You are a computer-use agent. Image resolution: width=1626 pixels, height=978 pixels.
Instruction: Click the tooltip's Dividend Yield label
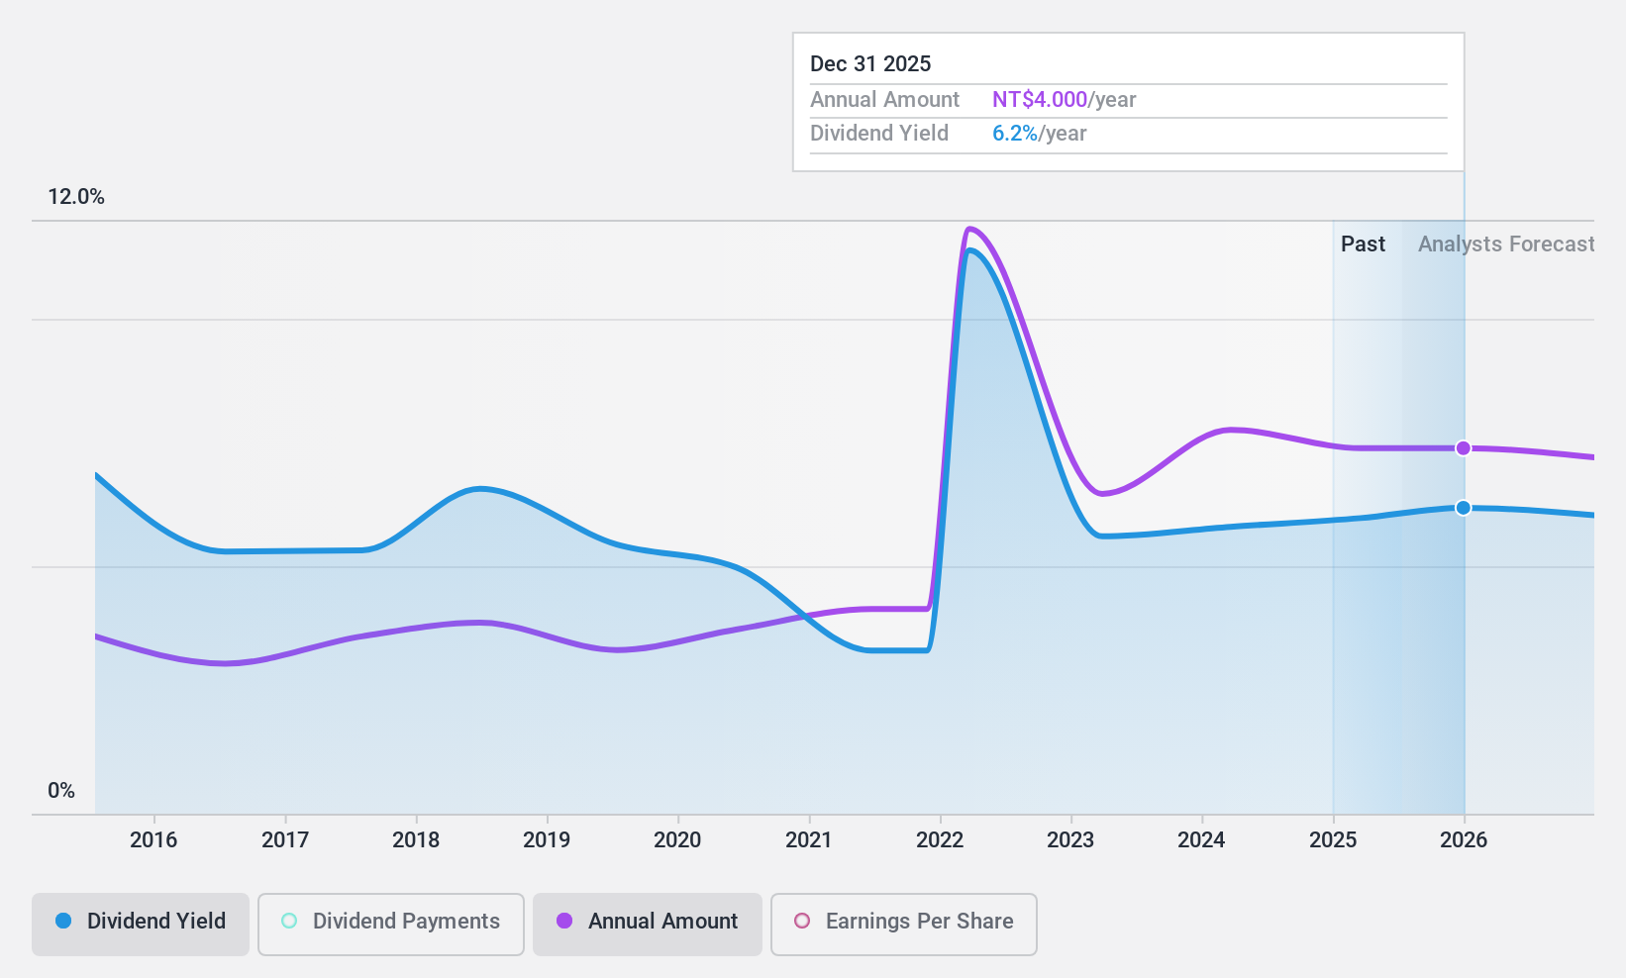point(879,134)
